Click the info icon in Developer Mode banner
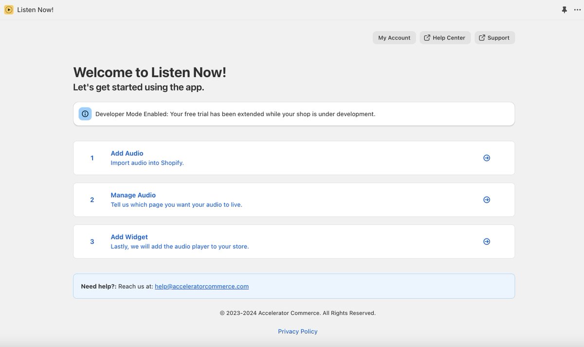 [x=85, y=114]
